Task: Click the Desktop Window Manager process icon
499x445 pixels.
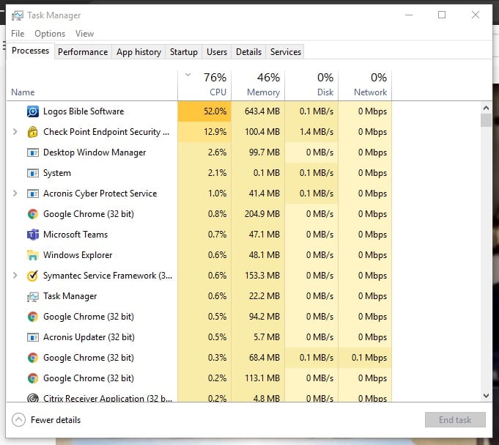Action: 33,152
